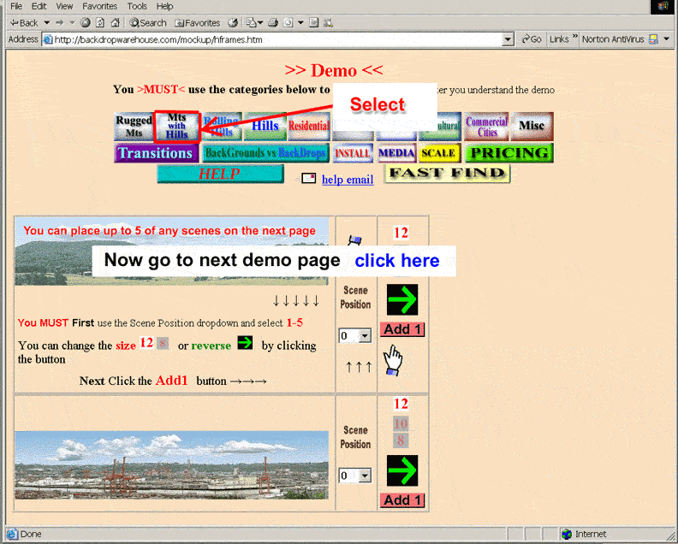Screen dimensions: 678x544
Task: Open the Commercial Cities category
Action: (x=487, y=127)
